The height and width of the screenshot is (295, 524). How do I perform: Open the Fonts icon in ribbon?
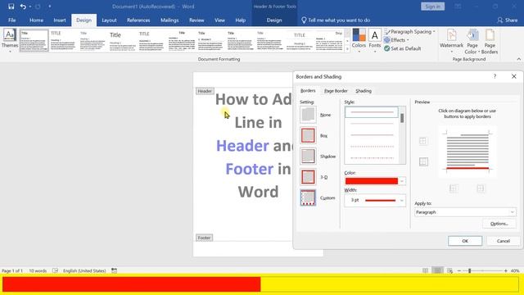[375, 35]
